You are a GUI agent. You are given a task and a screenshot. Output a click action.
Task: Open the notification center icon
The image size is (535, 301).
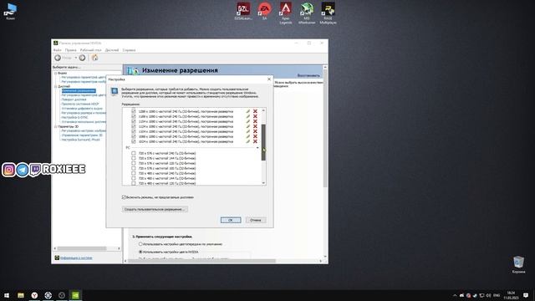click(526, 295)
